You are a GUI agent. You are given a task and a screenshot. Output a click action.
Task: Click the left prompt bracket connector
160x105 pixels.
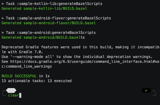4,93
